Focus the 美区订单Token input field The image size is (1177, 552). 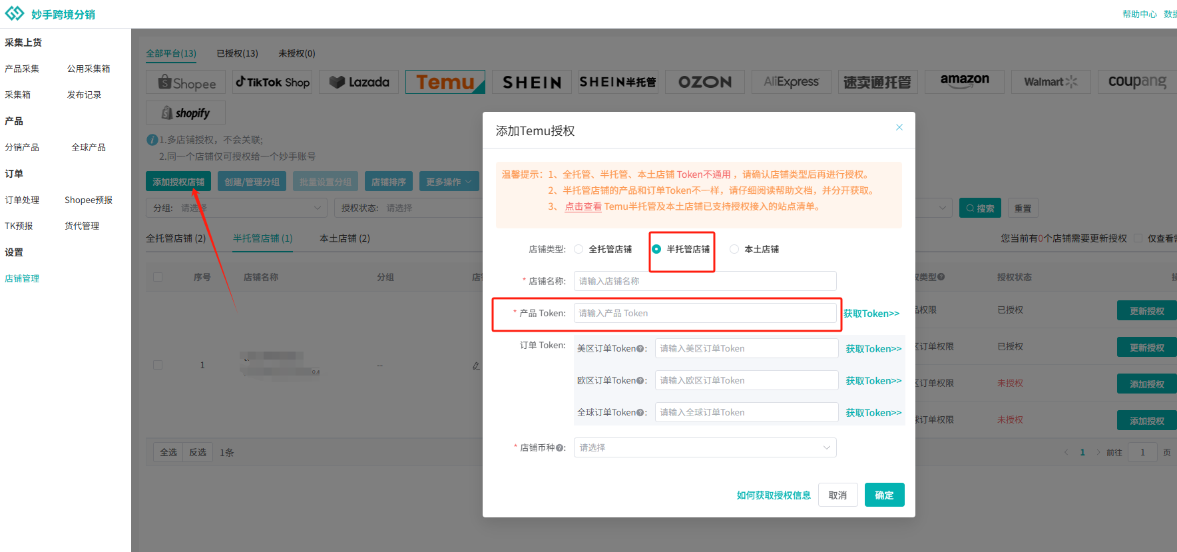coord(746,348)
